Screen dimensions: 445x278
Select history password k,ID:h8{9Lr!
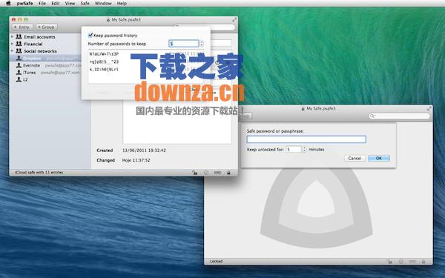(x=104, y=69)
